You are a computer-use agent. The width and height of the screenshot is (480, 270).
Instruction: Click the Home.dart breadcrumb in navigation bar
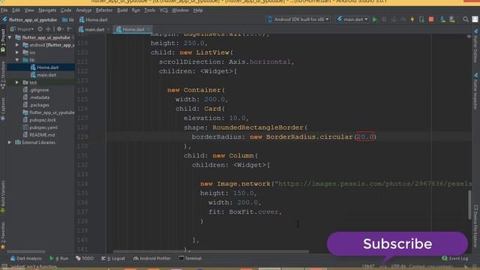coord(93,19)
